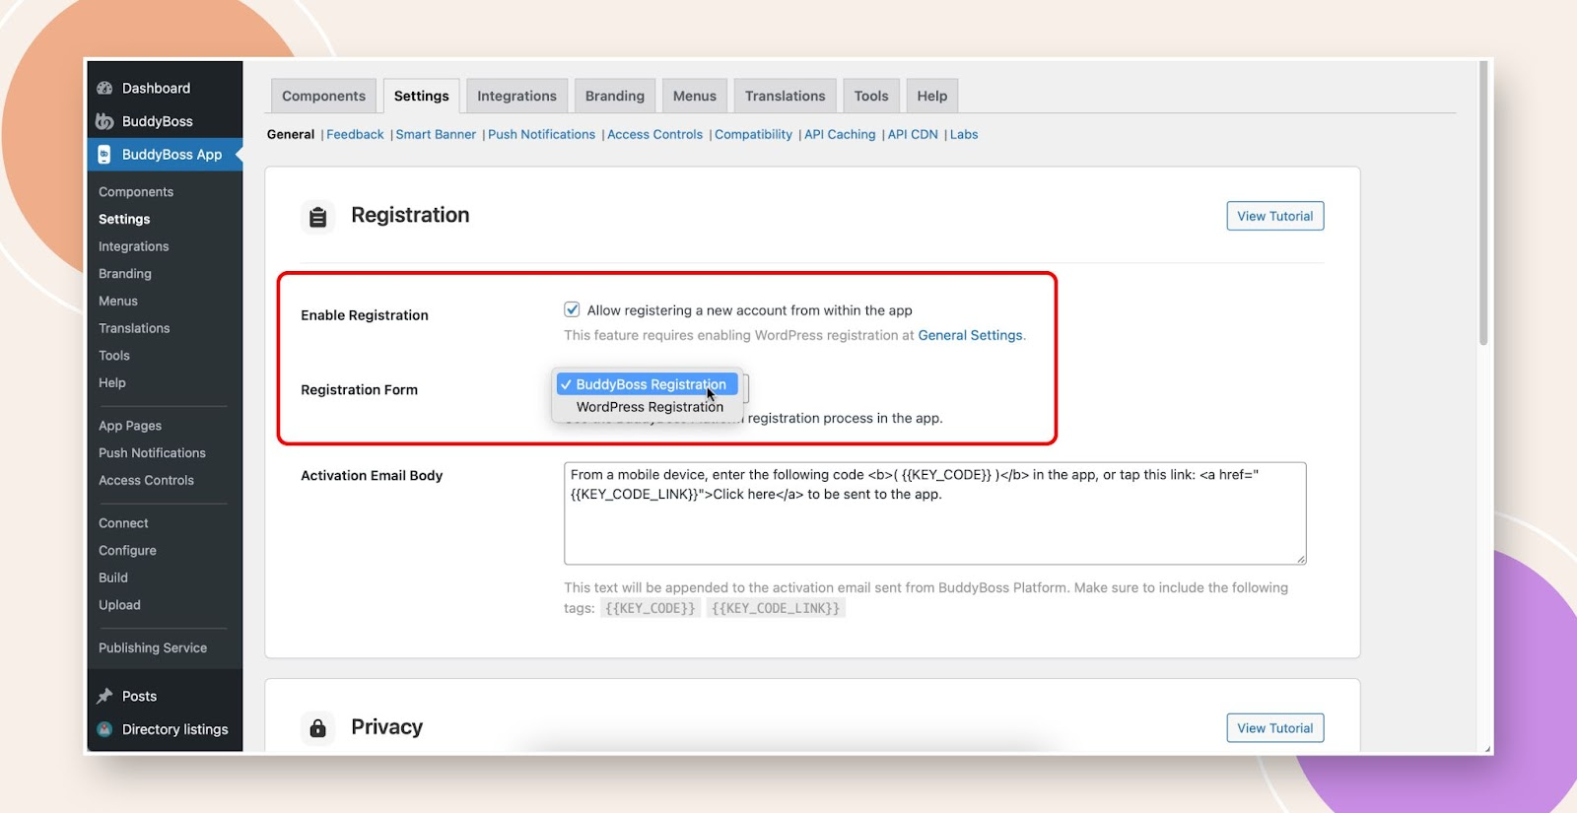The height and width of the screenshot is (813, 1577).
Task: Click into the Activation Email Body textarea
Action: [x=934, y=513]
